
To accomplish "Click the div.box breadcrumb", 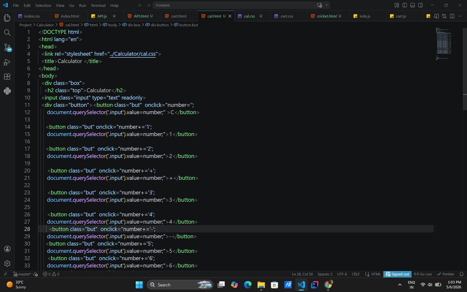I will [x=131, y=25].
